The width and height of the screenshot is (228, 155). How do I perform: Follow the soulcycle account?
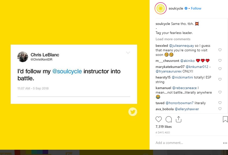pos(196,8)
